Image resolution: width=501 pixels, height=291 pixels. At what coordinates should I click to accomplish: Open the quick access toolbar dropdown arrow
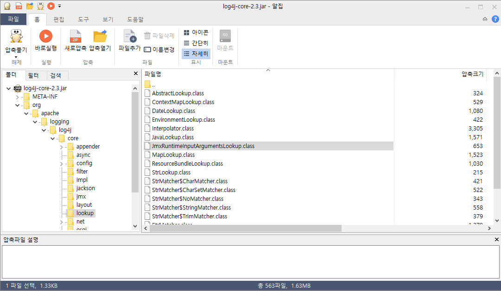(59, 6)
